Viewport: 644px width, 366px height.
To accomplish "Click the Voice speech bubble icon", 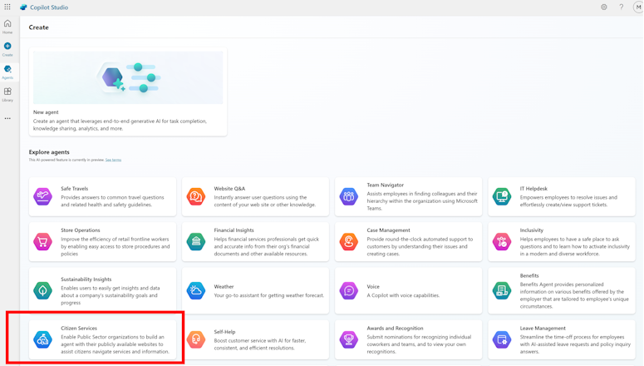I will click(349, 290).
